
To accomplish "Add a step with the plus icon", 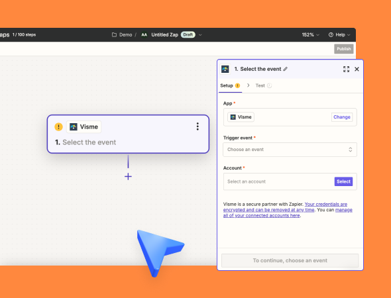I will [128, 177].
